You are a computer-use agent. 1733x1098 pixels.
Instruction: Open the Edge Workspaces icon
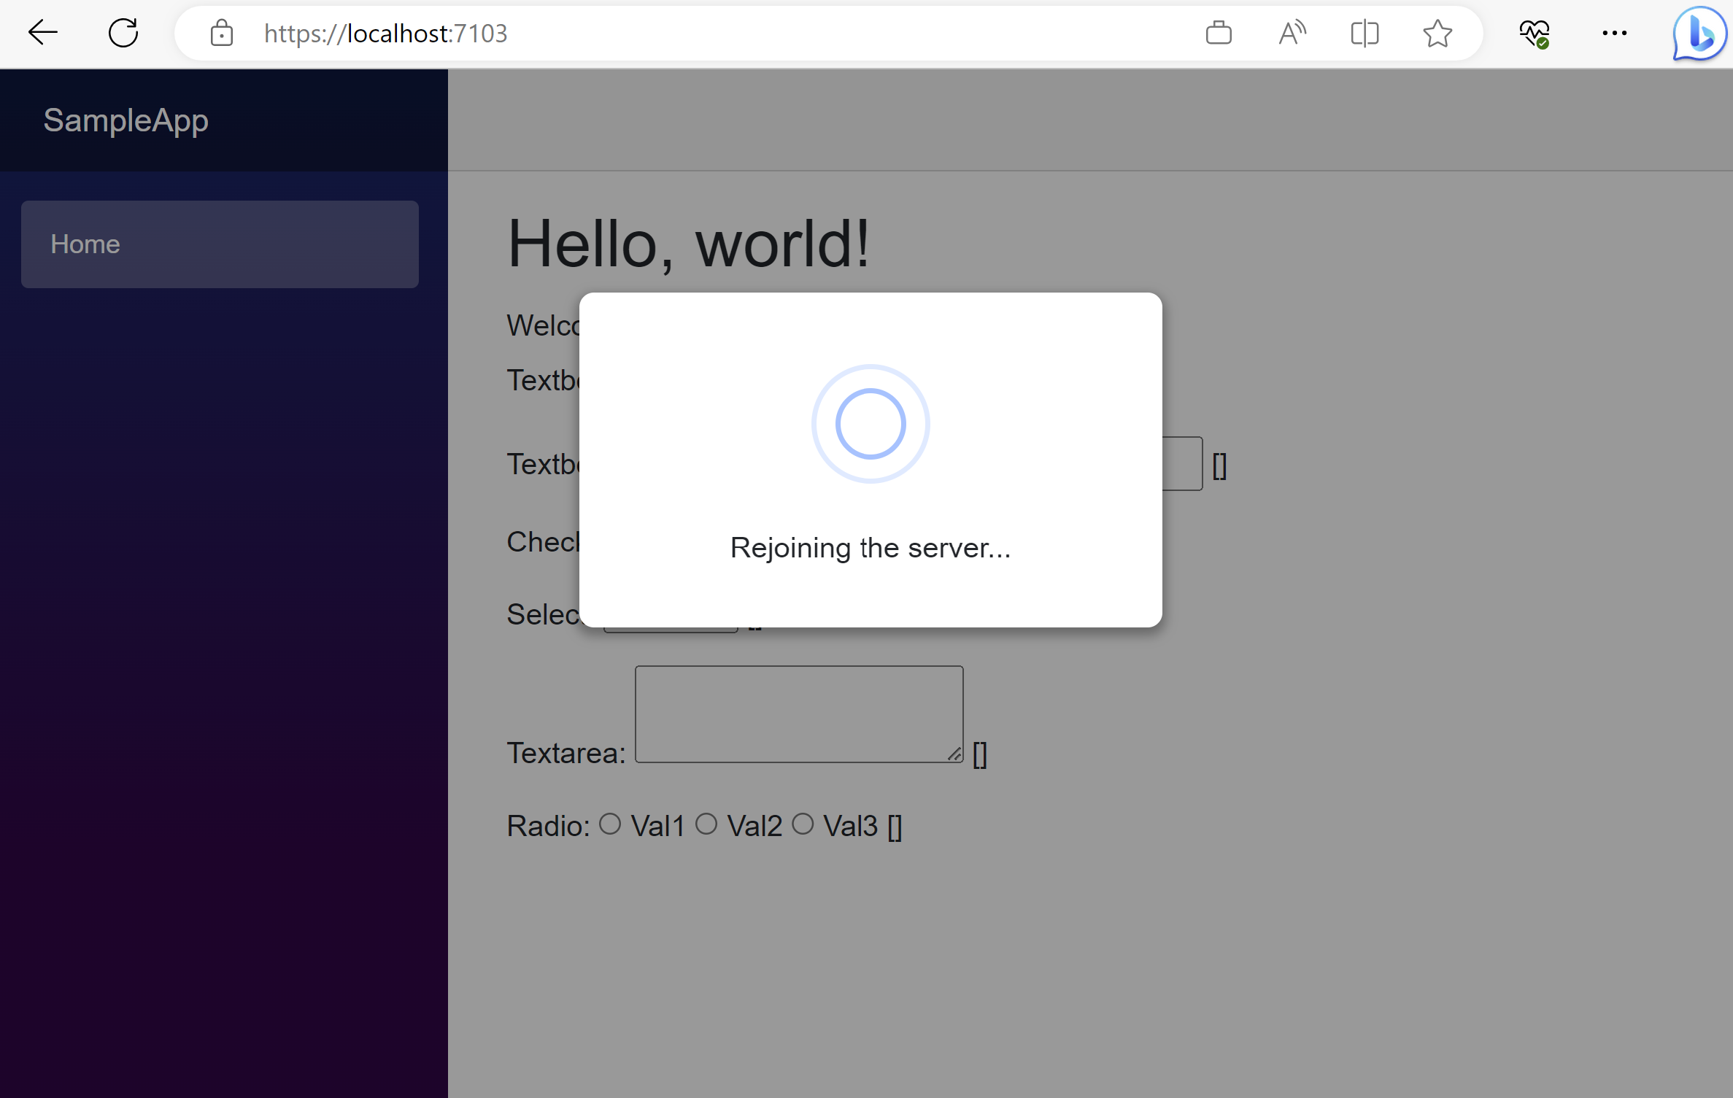point(1219,33)
